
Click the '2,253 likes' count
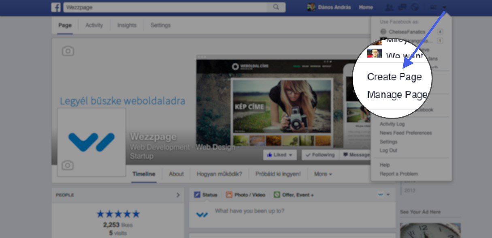pos(118,225)
